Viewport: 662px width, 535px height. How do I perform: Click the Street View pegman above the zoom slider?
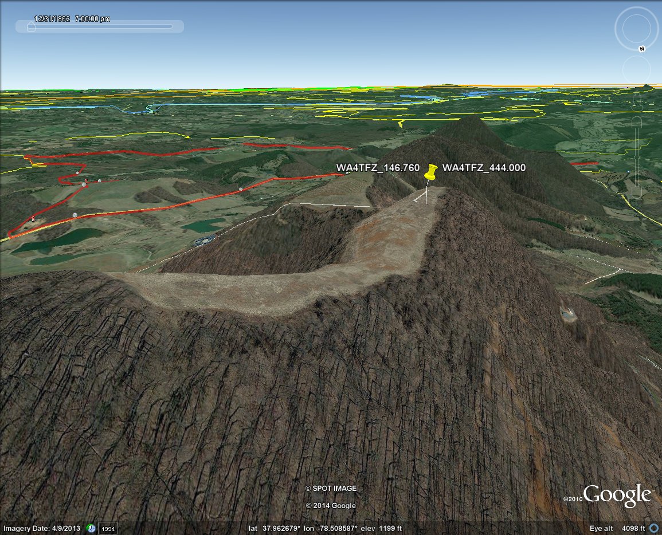tap(637, 102)
